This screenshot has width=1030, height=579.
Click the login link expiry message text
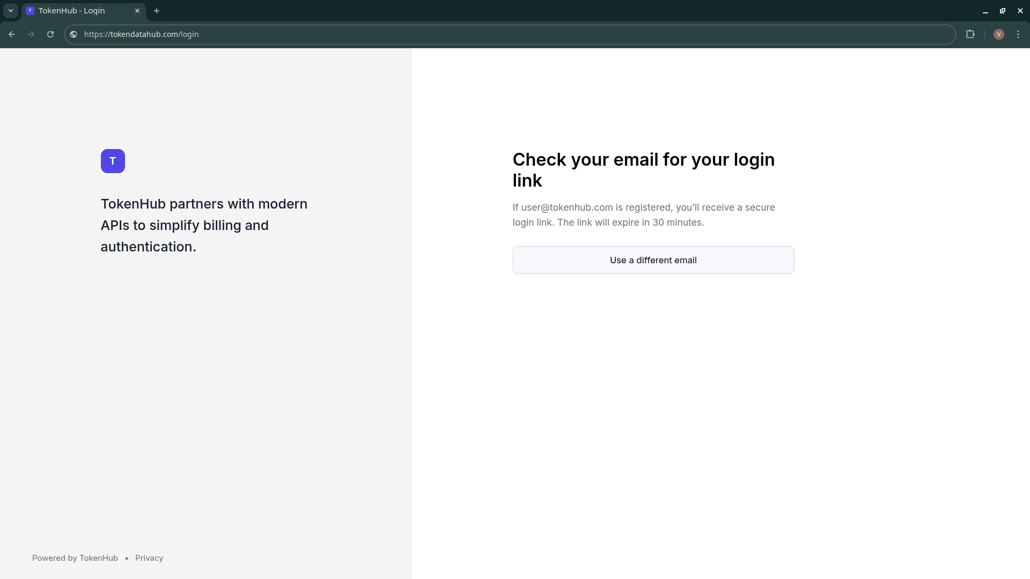pyautogui.click(x=644, y=215)
